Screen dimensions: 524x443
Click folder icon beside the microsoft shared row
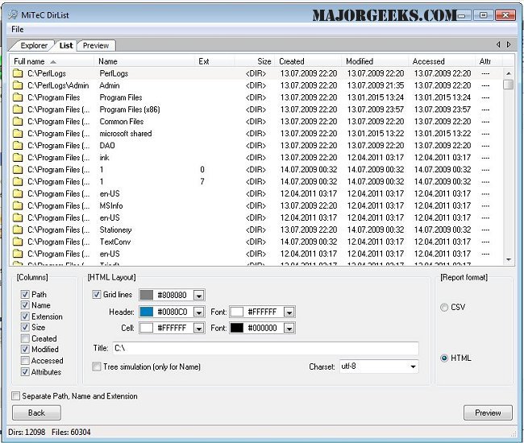pyautogui.click(x=18, y=134)
